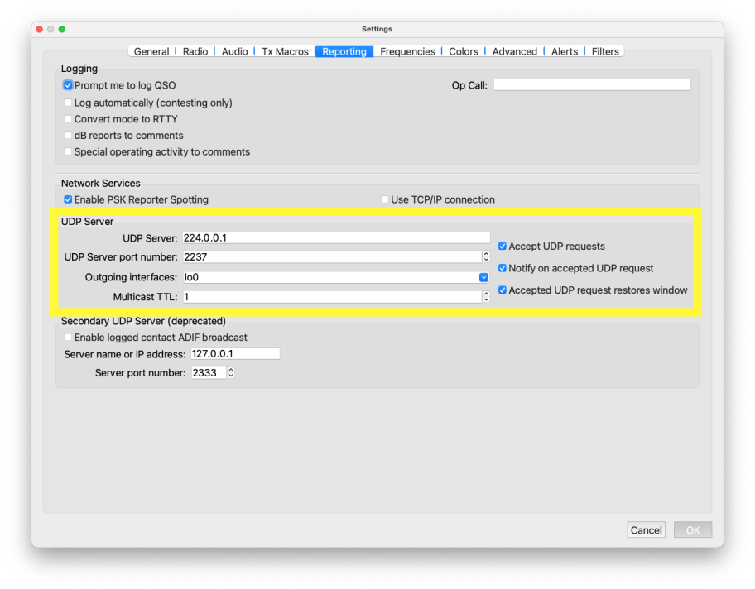Open the Radio tab
The height and width of the screenshot is (589, 755).
pos(195,51)
